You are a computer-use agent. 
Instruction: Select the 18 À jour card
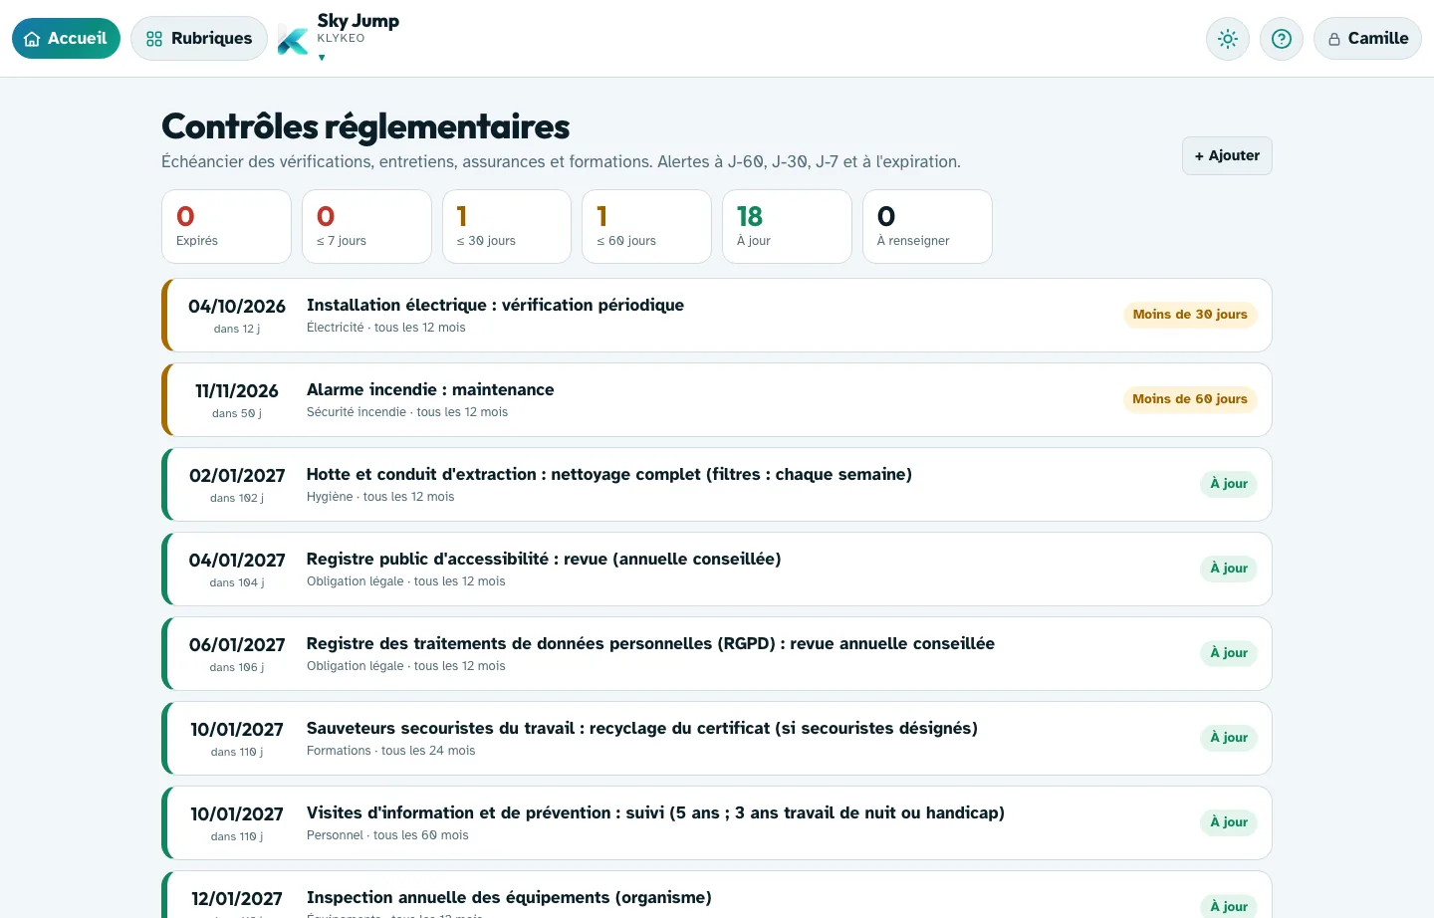pos(787,227)
